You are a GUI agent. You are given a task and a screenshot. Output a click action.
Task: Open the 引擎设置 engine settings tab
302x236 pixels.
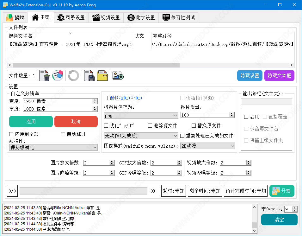(x=71, y=17)
